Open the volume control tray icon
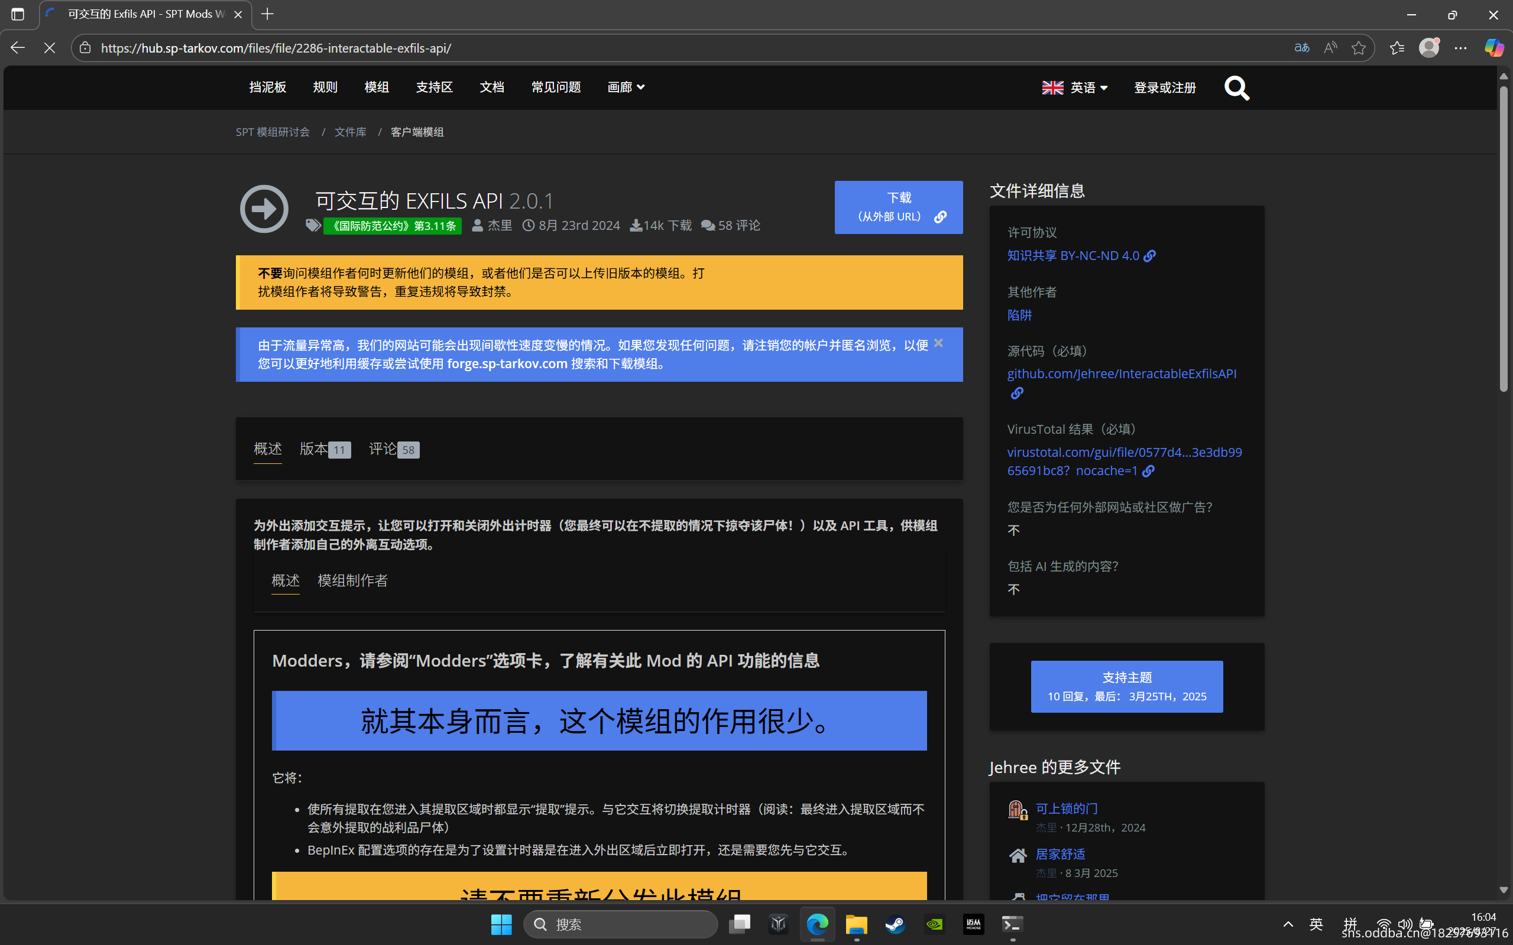The width and height of the screenshot is (1513, 945). 1405,924
